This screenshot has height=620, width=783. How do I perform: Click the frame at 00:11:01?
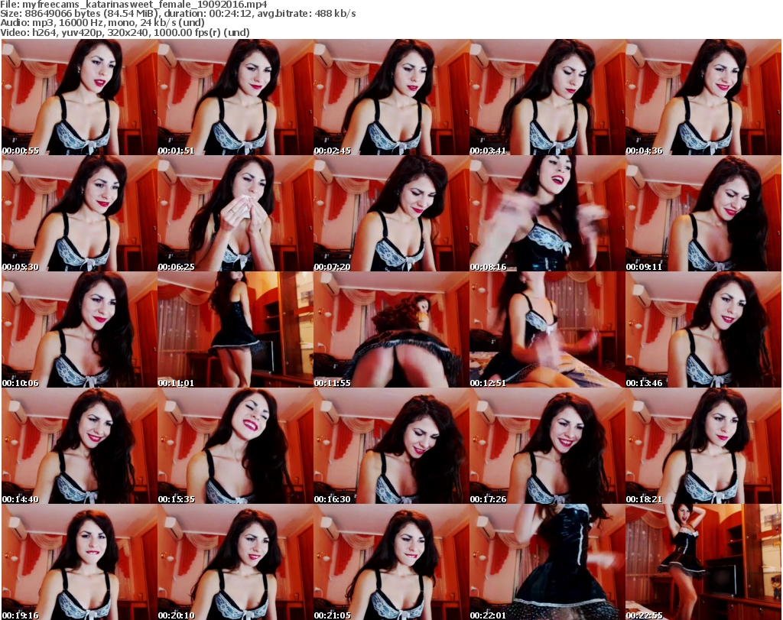click(x=236, y=330)
